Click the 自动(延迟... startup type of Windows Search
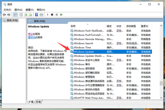The image size is (165, 110). (x=132, y=43)
